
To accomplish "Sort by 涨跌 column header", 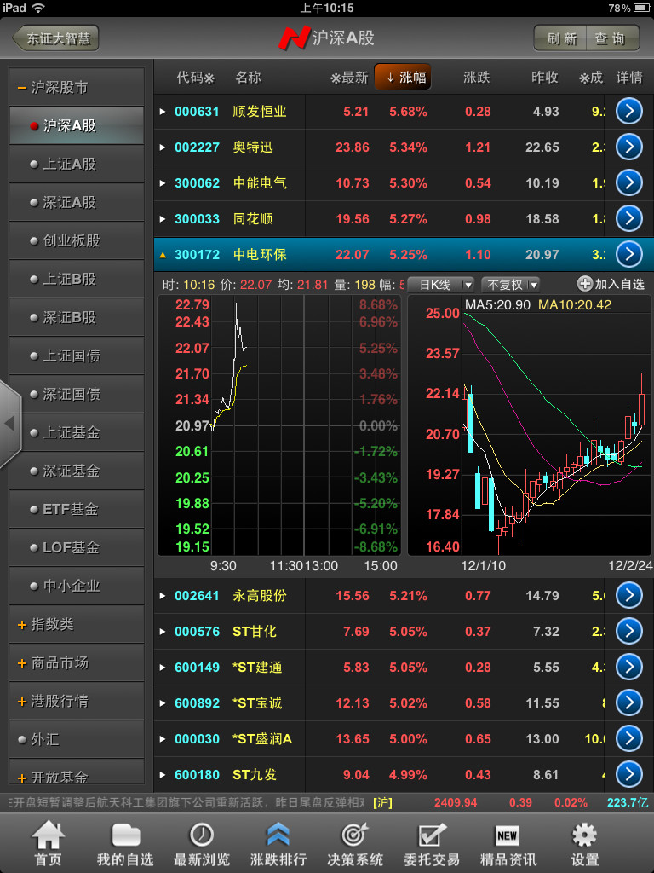I will click(477, 78).
